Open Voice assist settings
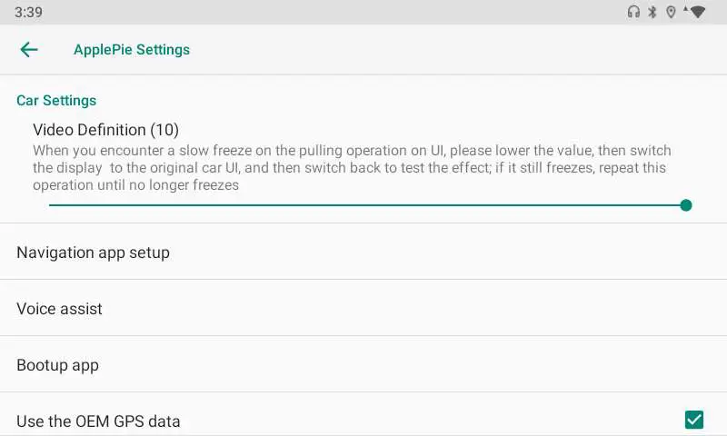 [59, 309]
